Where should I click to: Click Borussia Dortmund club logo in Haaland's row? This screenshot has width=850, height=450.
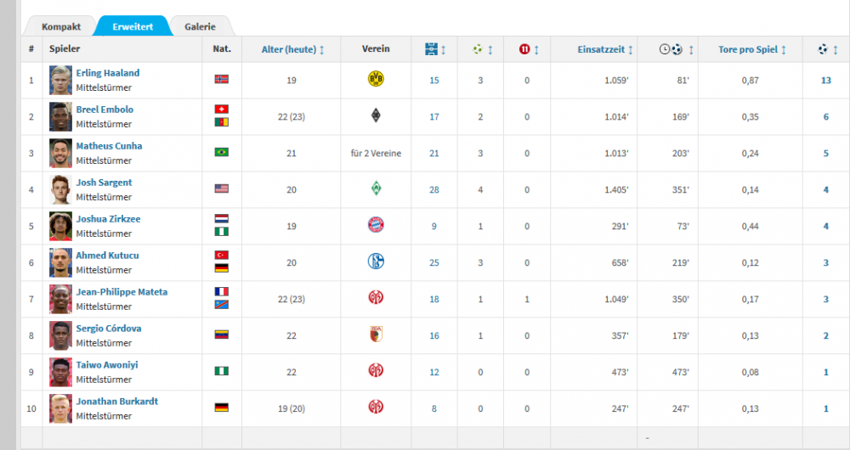[376, 80]
